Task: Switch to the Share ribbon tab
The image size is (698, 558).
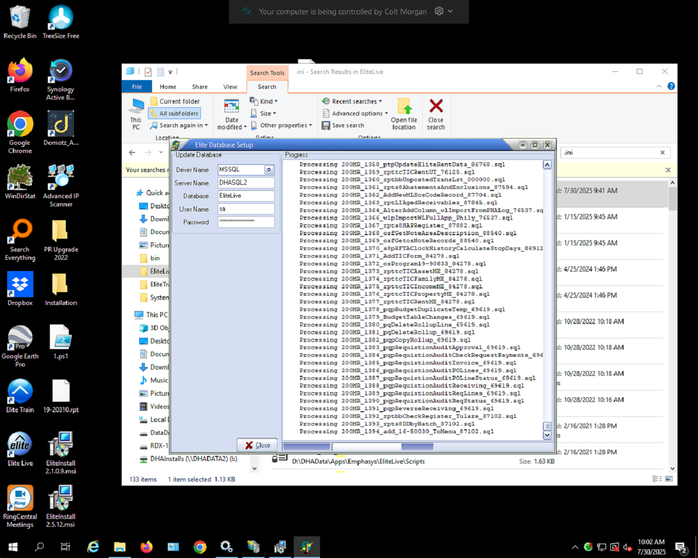Action: coord(200,87)
